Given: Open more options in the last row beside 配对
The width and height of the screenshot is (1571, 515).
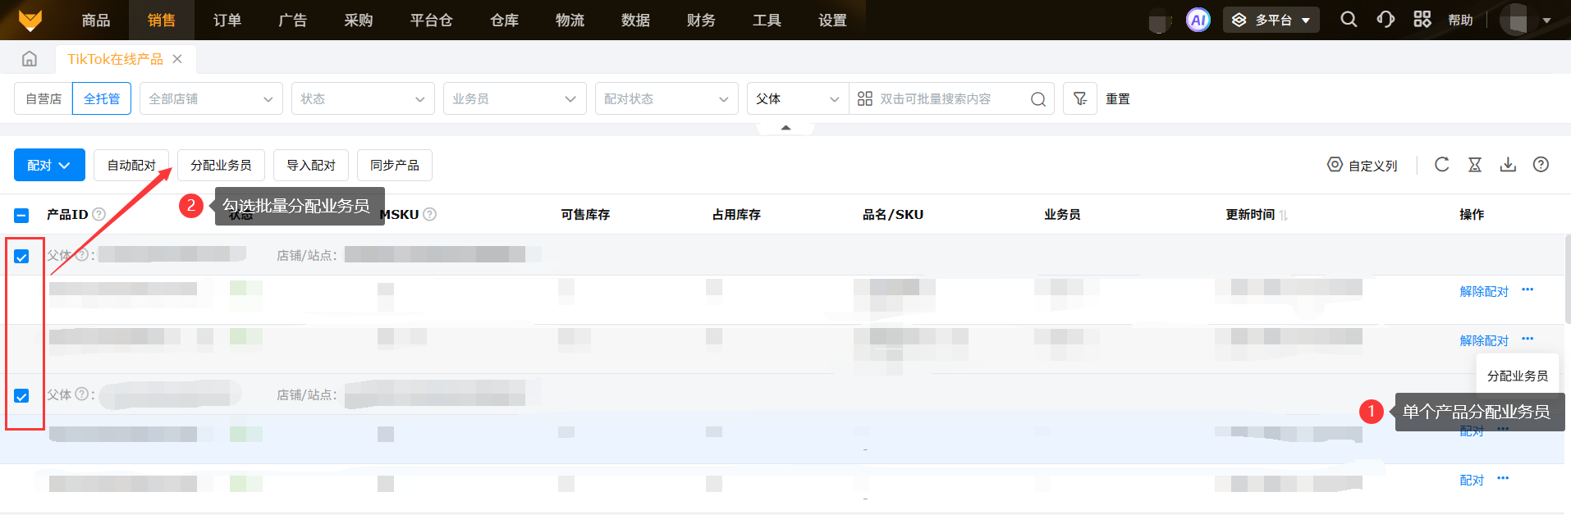Looking at the screenshot, I should [1503, 478].
